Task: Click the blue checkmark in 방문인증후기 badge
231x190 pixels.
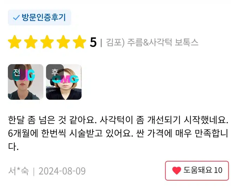Action: (x=16, y=18)
